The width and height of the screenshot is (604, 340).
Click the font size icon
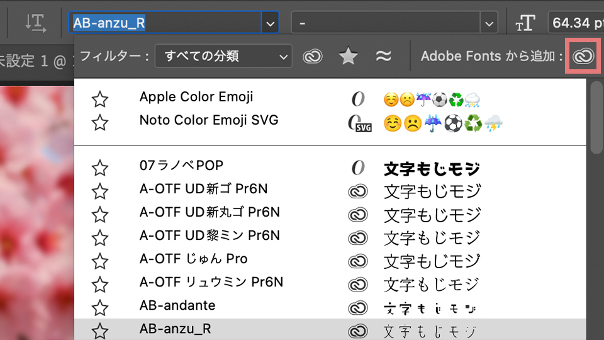tap(525, 23)
